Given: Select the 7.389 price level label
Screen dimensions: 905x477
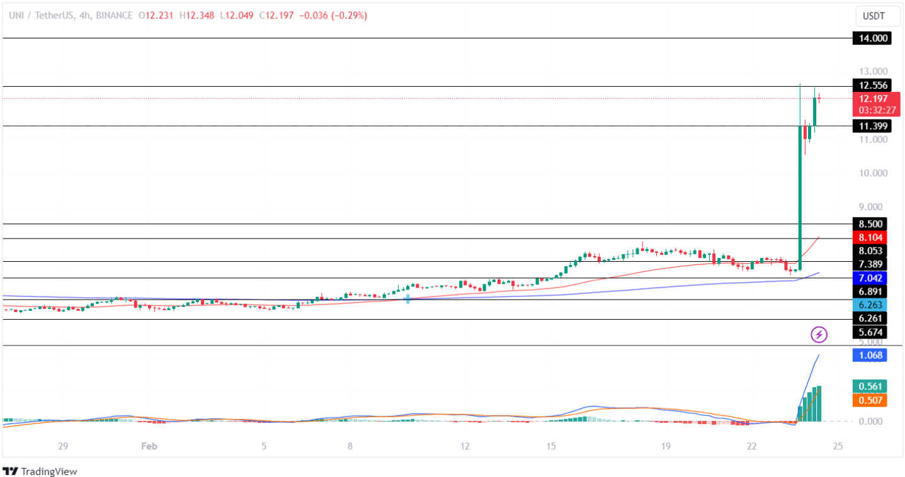Looking at the screenshot, I should (870, 264).
